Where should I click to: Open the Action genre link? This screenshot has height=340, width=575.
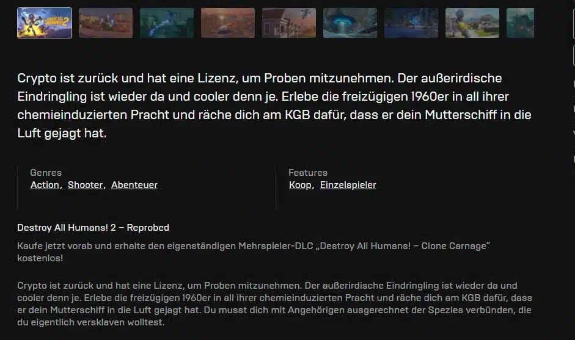pos(45,185)
